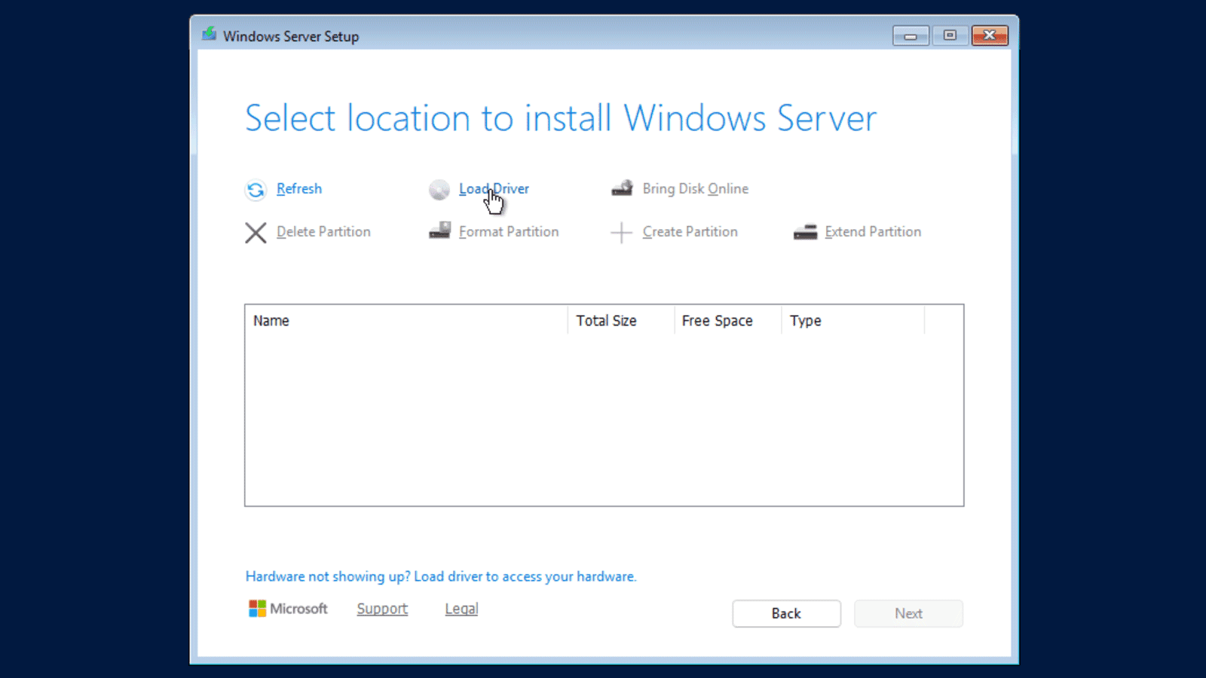
Task: Open the Load Driver link
Action: 494,188
